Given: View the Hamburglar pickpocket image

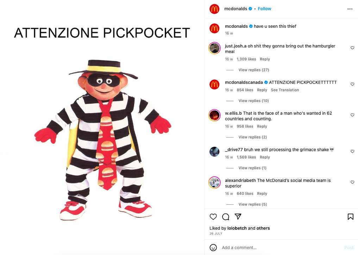Looking at the screenshot, I should tap(102, 127).
